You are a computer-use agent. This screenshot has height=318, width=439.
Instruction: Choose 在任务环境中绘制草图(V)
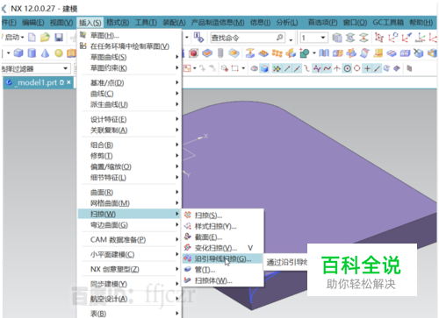pyautogui.click(x=129, y=46)
